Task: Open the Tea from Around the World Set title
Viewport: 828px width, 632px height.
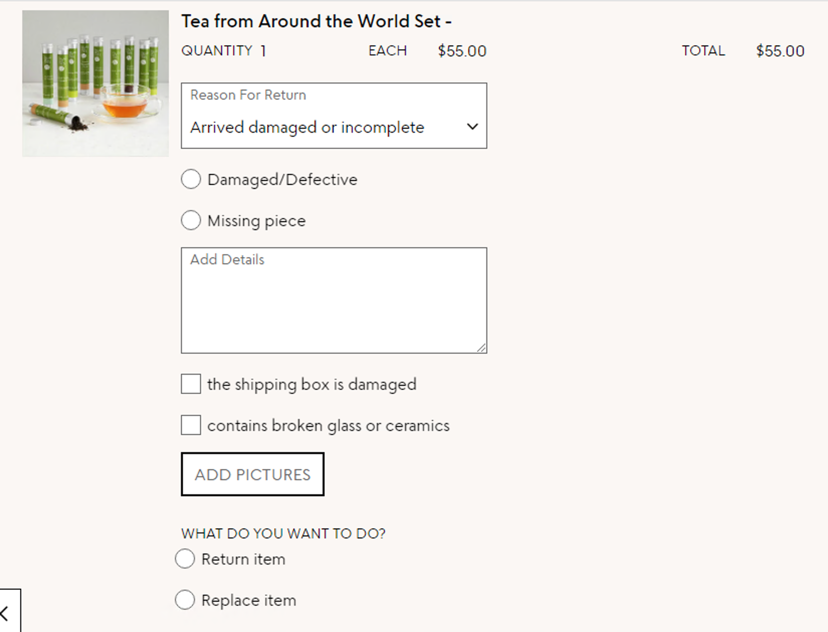Action: pyautogui.click(x=317, y=21)
